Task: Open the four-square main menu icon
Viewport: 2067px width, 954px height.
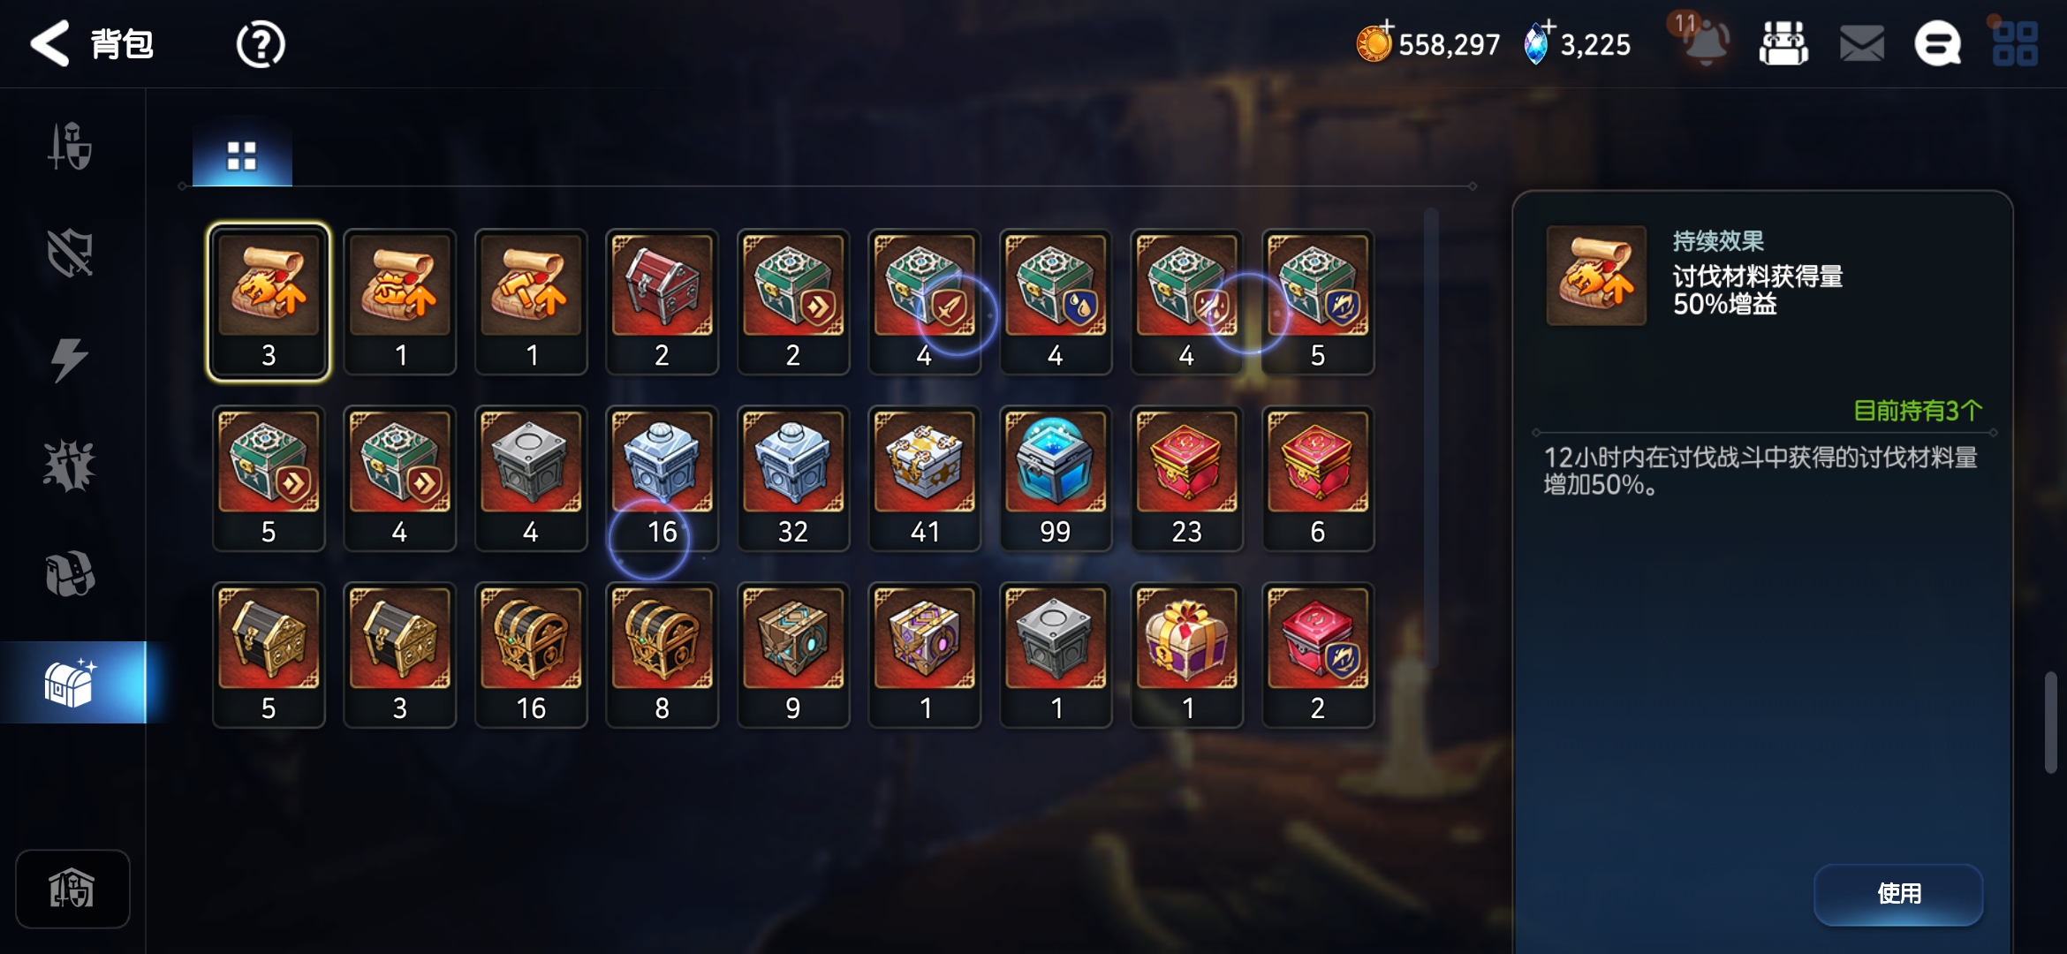Action: 2015,44
